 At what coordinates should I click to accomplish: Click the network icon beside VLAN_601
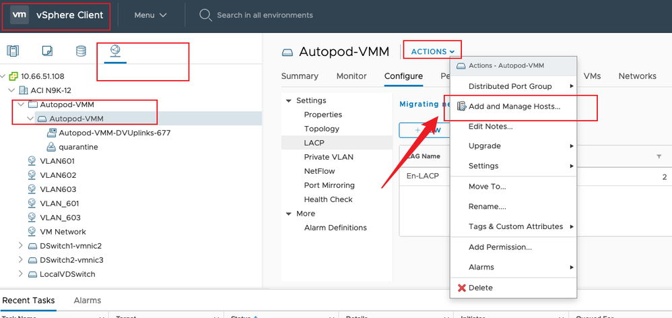pos(32,203)
